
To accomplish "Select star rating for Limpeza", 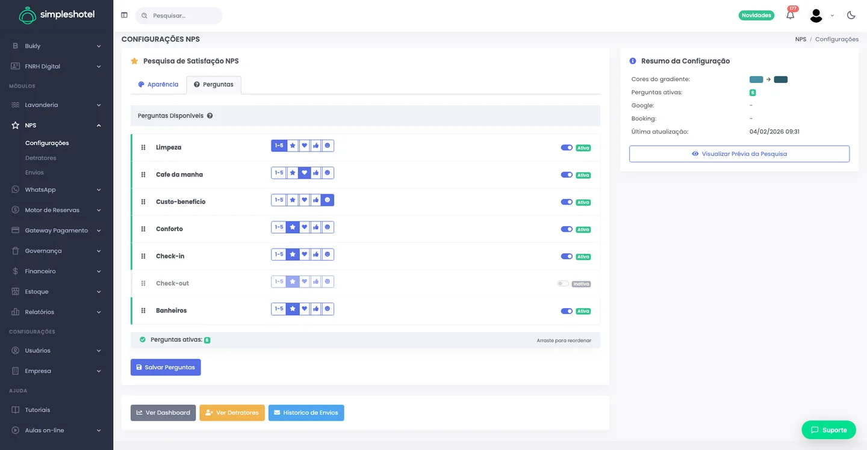I will click(x=293, y=146).
